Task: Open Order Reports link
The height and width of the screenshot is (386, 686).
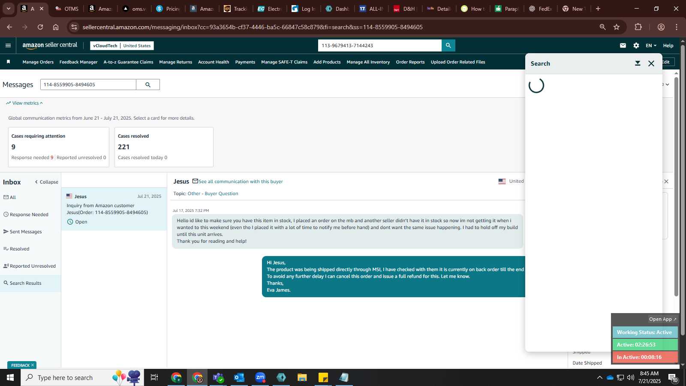Action: point(410,62)
